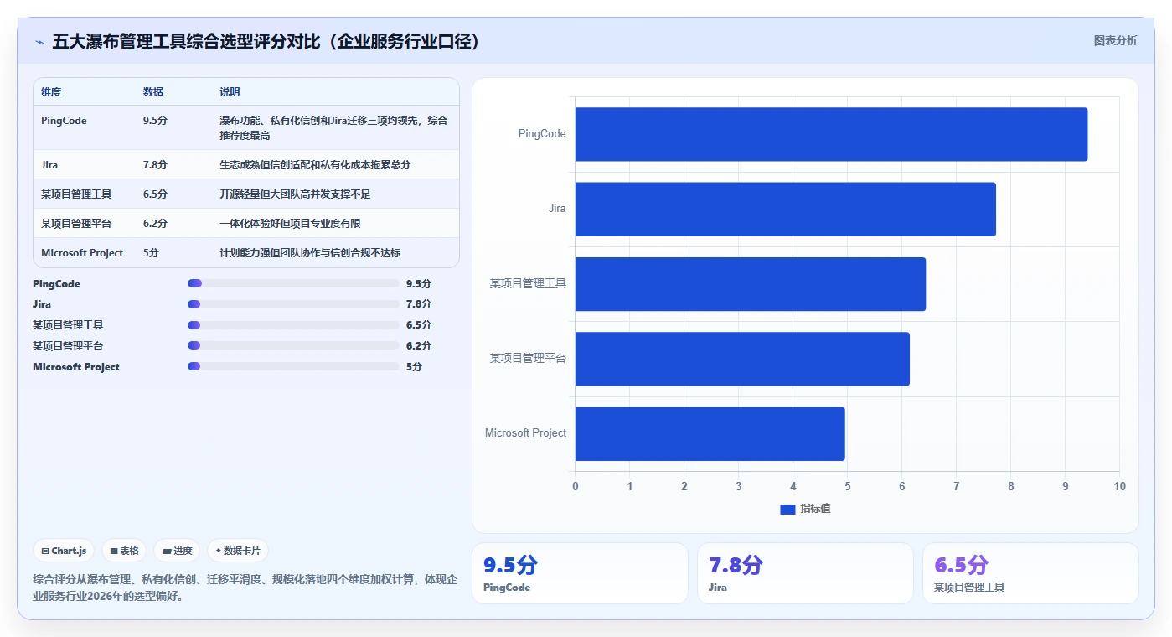1172x637 pixels.
Task: Click the 计划能力强 description cell
Action: point(310,253)
